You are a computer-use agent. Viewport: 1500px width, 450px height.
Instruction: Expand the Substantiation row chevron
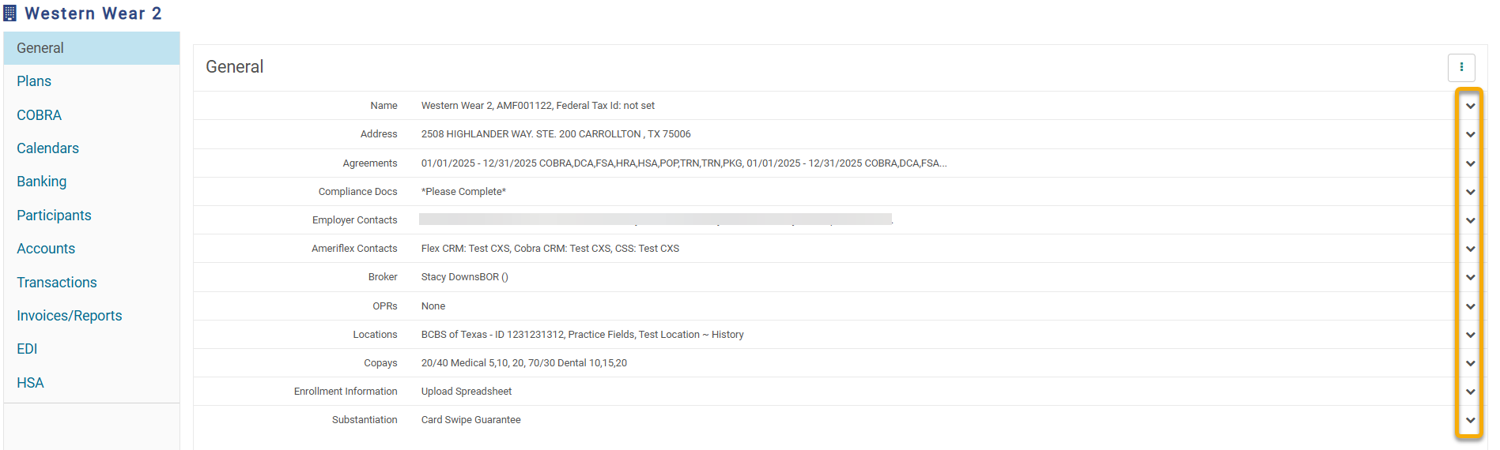(x=1470, y=420)
